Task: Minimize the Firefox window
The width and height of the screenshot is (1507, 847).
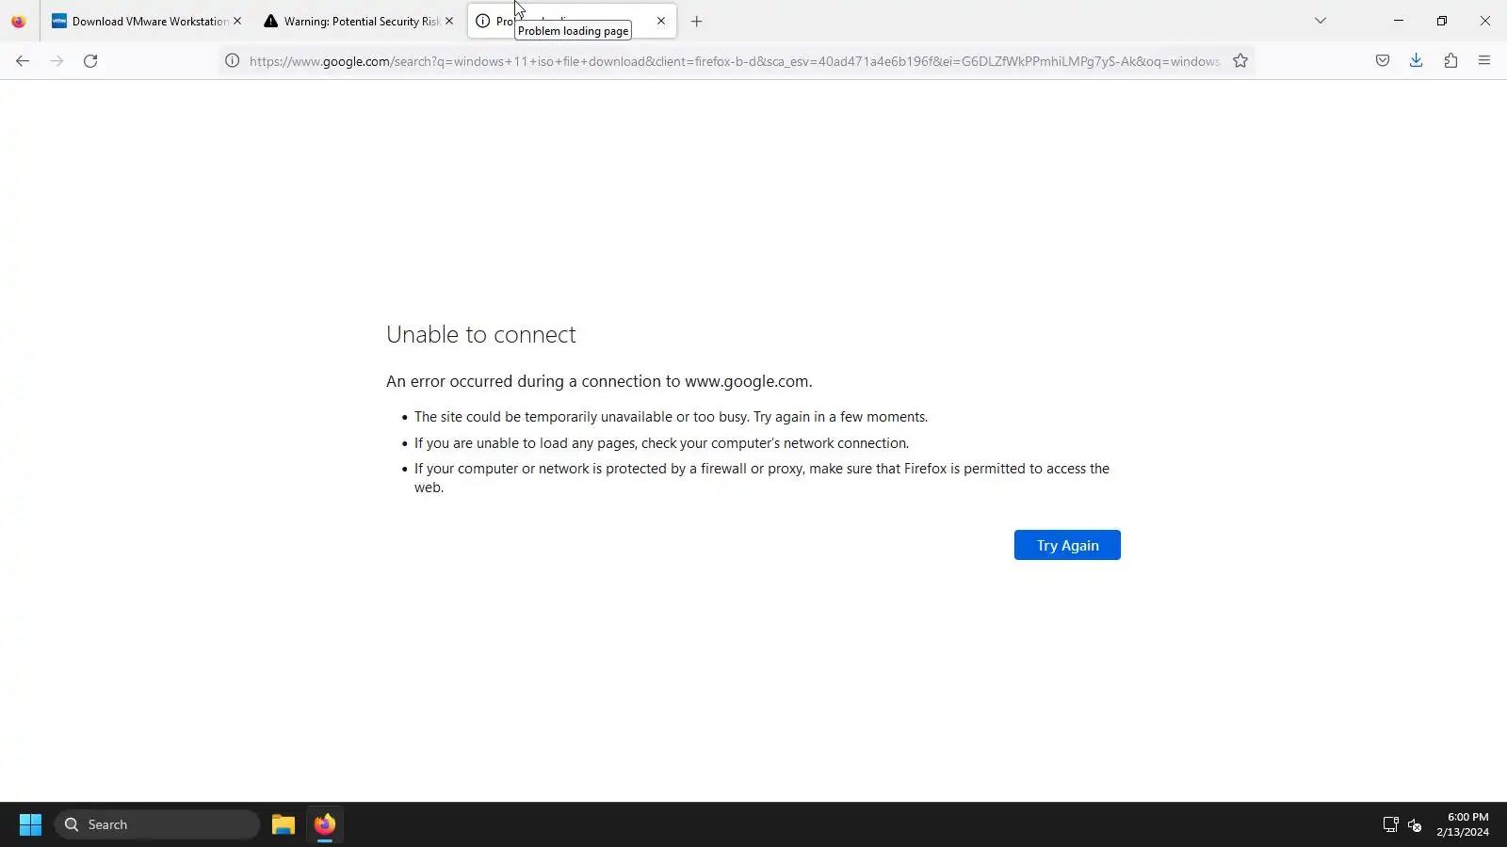Action: 1399,21
